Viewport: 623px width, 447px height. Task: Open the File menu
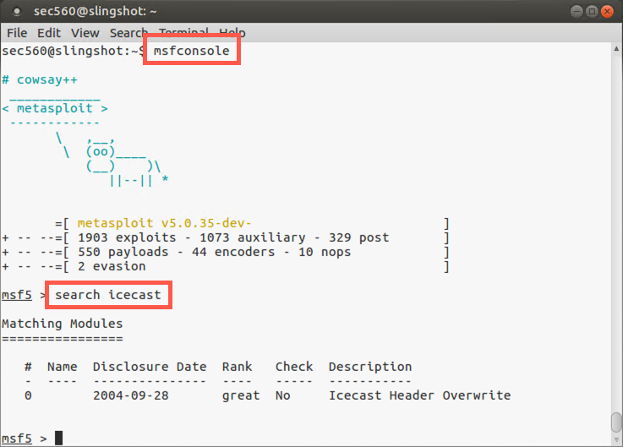click(x=17, y=33)
